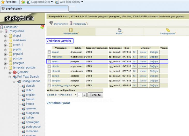Click the french configuration icon

pos(23,104)
